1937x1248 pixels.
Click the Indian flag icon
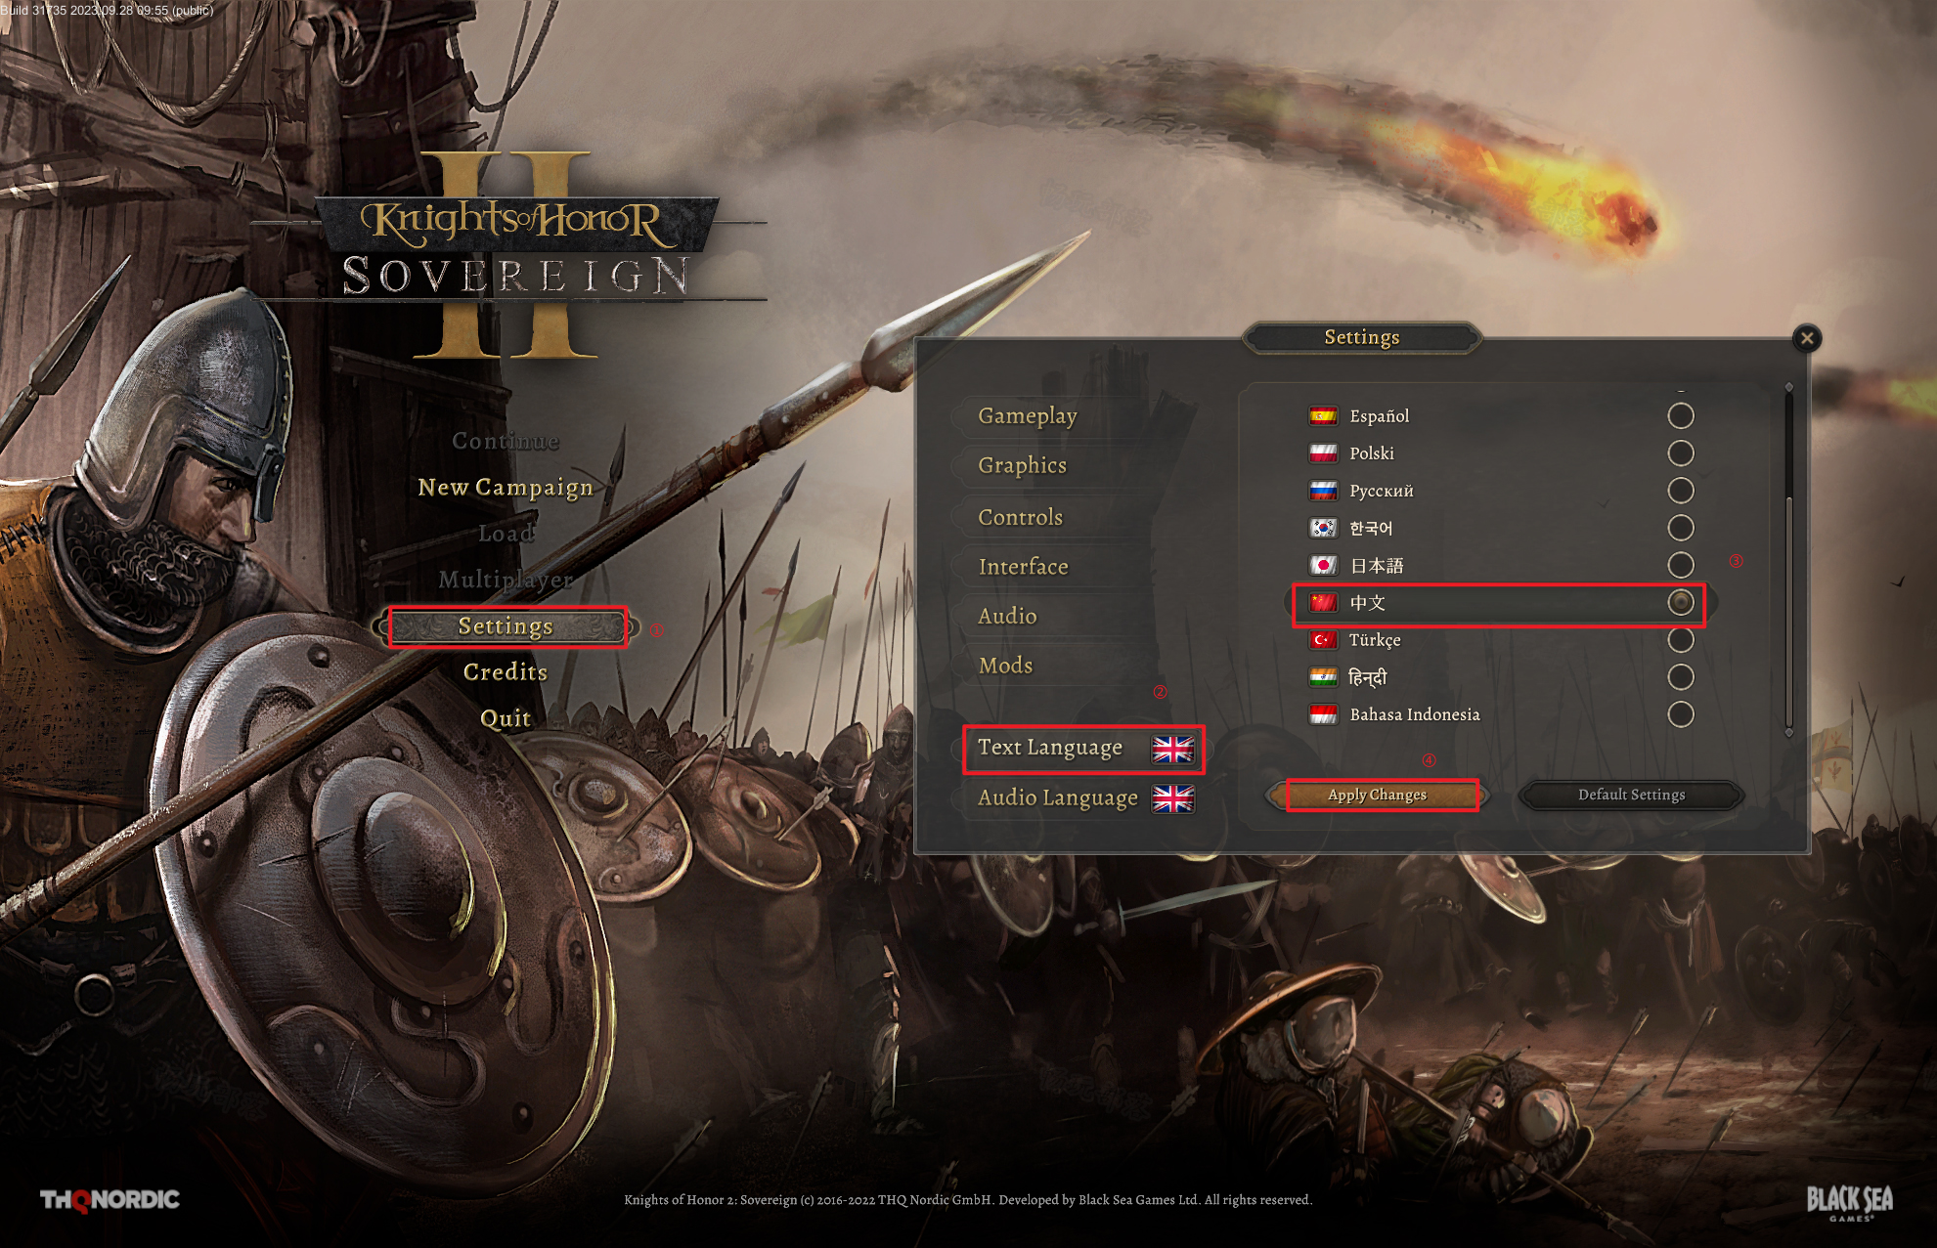coord(1323,677)
